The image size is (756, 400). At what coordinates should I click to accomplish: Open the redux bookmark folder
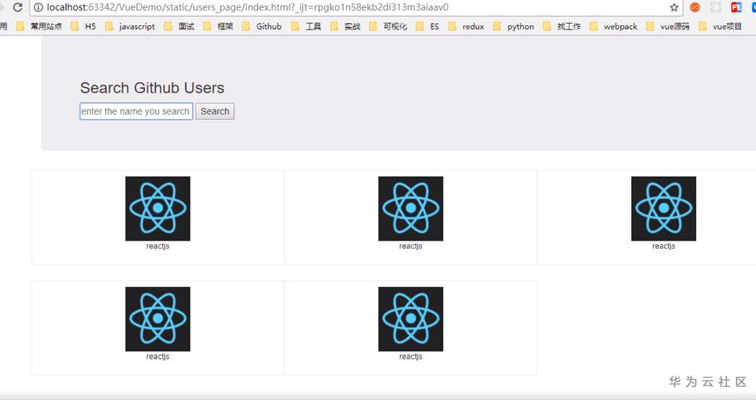point(466,27)
